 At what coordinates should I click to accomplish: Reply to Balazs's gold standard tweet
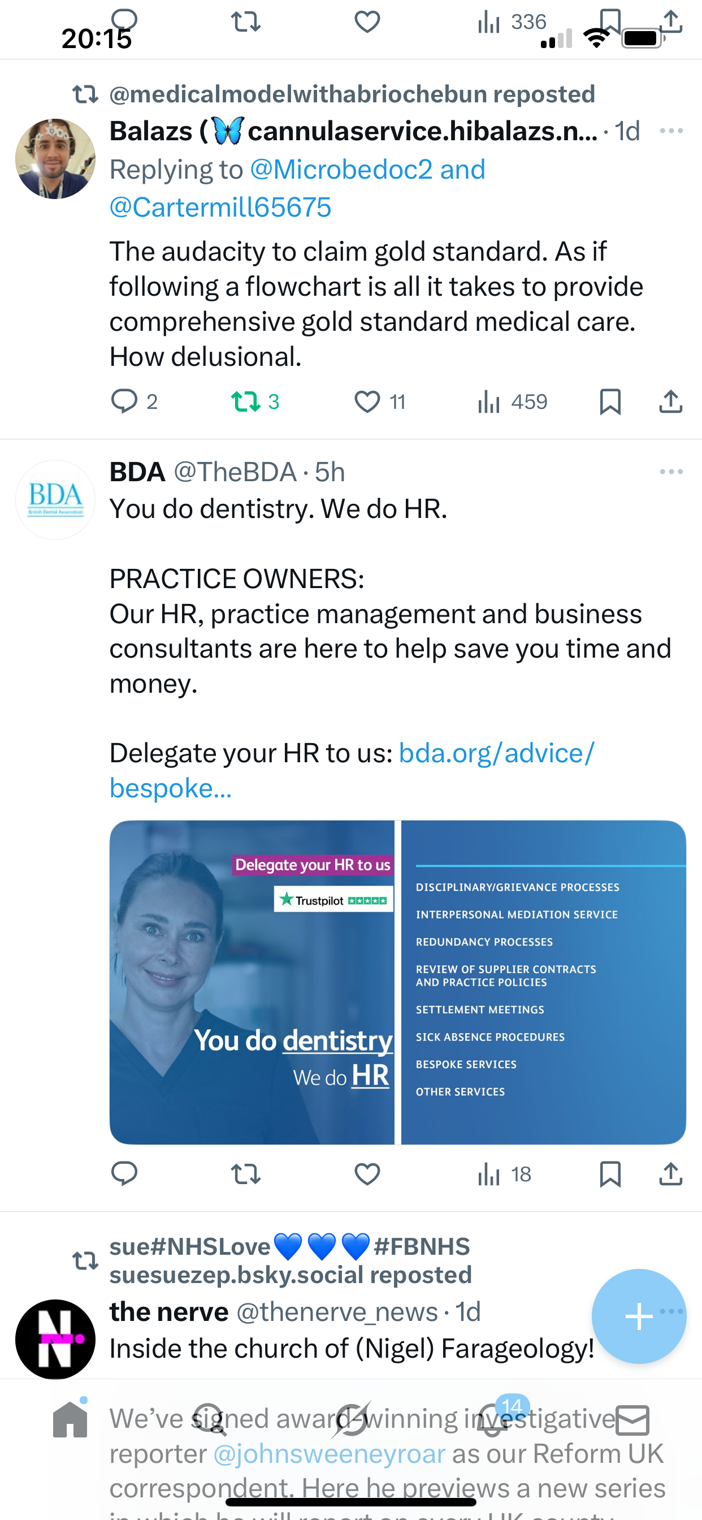point(124,401)
